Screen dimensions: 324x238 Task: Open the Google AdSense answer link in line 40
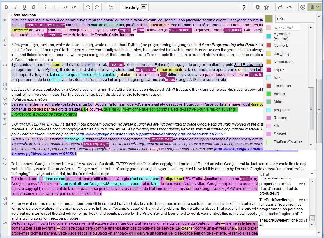pos(150,134)
